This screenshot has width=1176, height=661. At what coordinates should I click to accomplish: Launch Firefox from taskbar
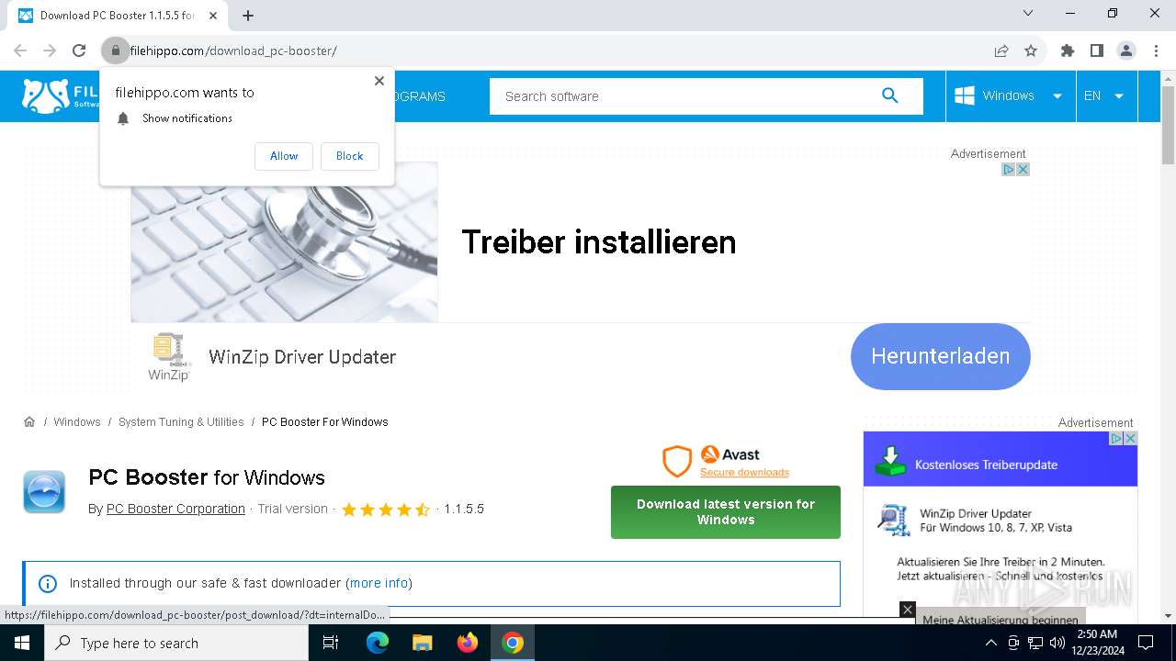468,643
